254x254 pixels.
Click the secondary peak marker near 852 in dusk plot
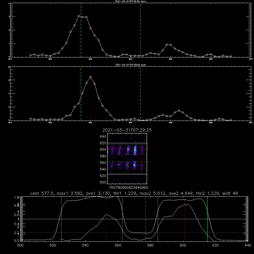click(179, 111)
